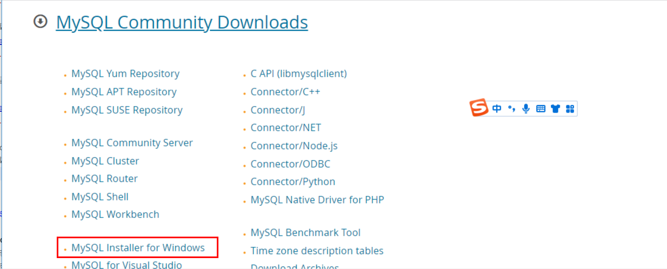Click the download circle icon beside heading

40,21
